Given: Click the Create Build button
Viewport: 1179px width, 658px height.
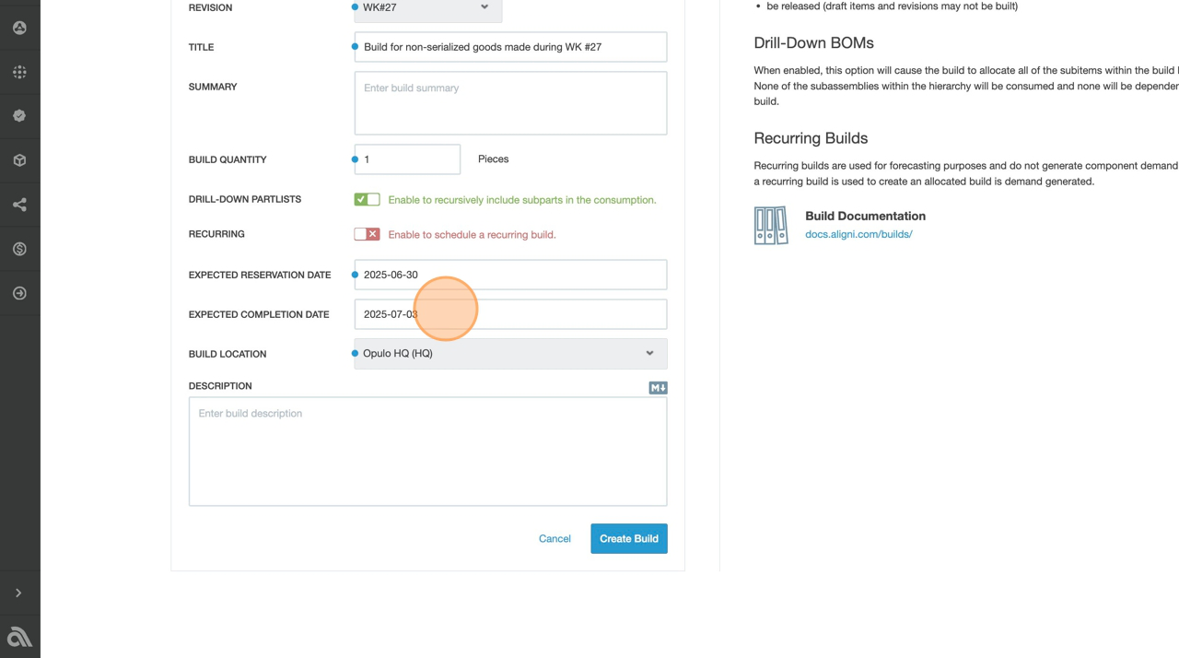Looking at the screenshot, I should [x=628, y=539].
